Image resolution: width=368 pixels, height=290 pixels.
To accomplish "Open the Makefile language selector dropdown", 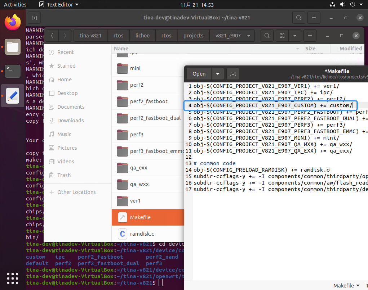I will point(346,285).
